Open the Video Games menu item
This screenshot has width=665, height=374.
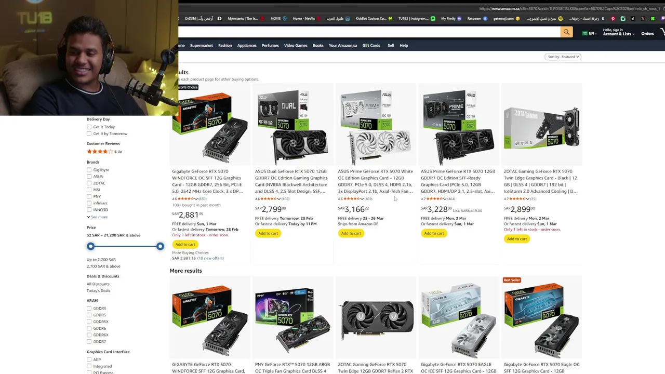[296, 45]
